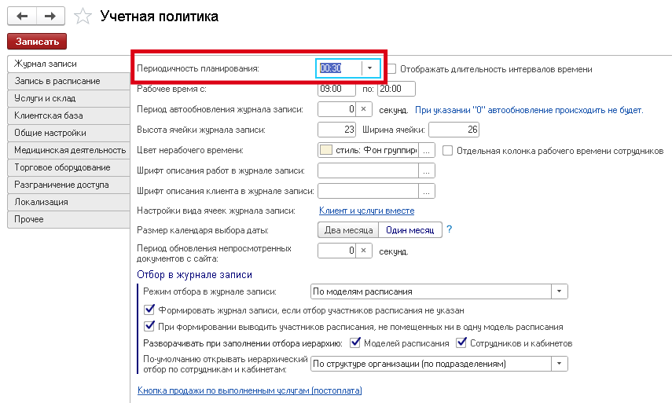Open the planning periodicity dropdown
This screenshot has width=672, height=403.
(369, 69)
